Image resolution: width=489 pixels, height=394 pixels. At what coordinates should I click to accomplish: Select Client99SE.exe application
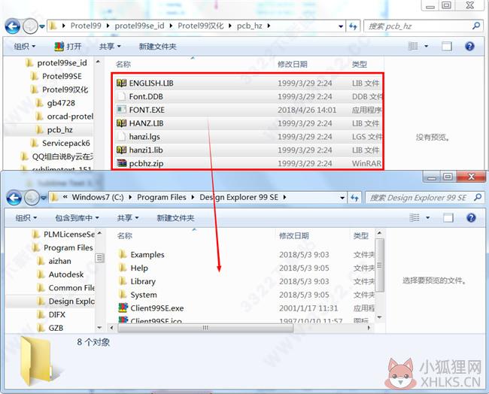[151, 308]
